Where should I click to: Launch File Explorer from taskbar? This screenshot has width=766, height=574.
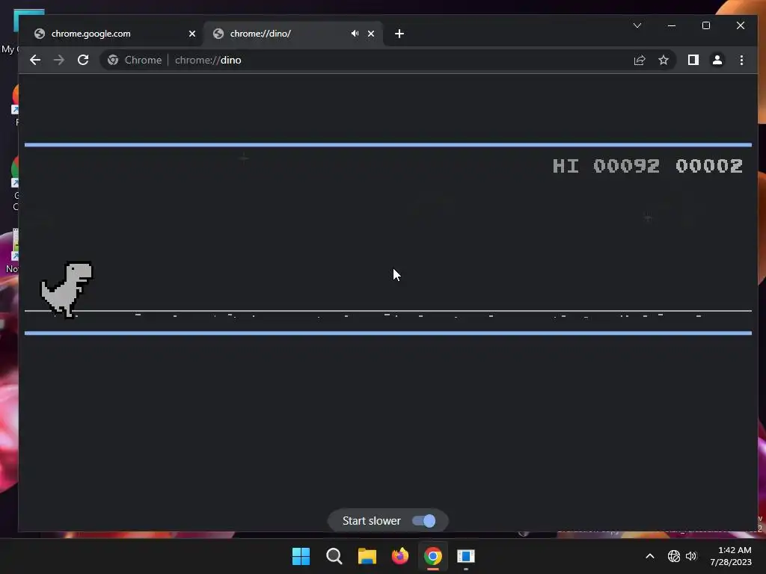tap(367, 556)
